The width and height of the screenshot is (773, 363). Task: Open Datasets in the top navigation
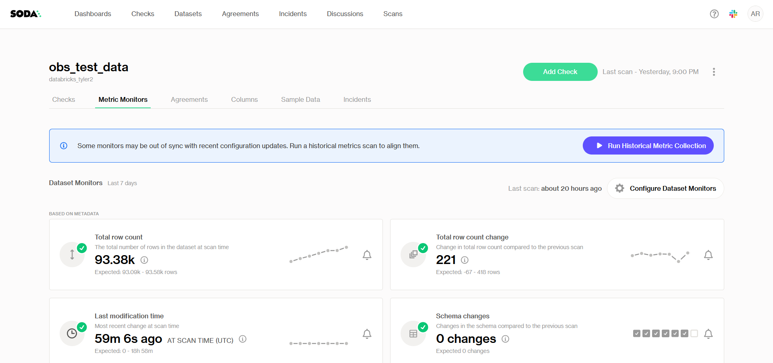[x=188, y=14]
